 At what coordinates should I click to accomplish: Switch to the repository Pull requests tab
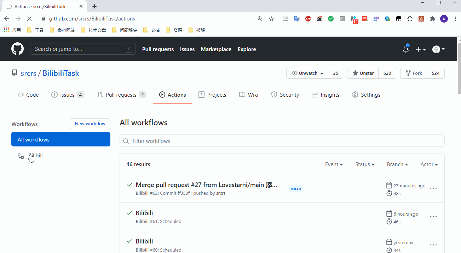pos(121,95)
